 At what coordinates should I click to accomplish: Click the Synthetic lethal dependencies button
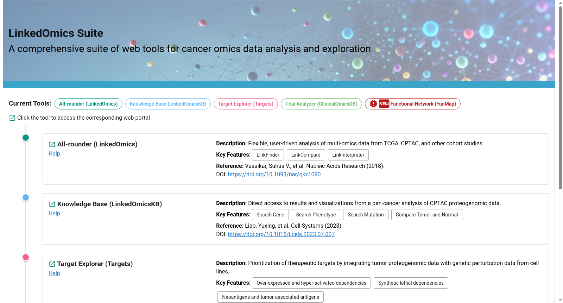pyautogui.click(x=411, y=283)
